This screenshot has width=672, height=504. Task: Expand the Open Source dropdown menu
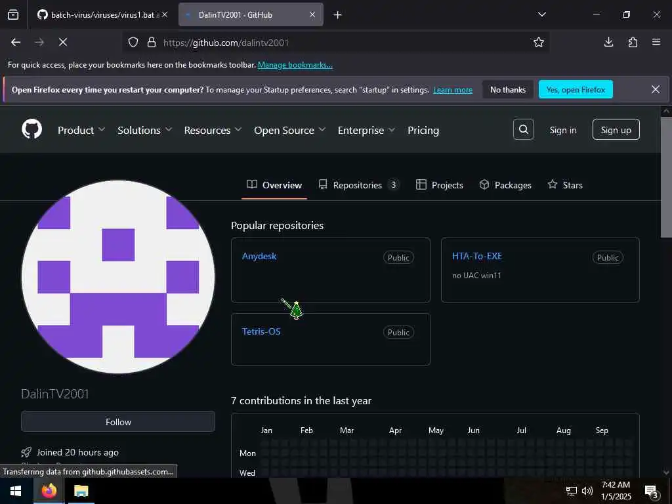289,130
